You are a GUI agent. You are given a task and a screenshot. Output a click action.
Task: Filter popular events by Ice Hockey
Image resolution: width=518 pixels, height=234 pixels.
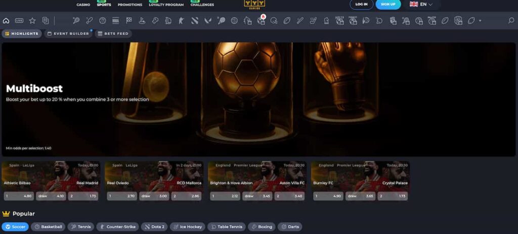coord(188,227)
